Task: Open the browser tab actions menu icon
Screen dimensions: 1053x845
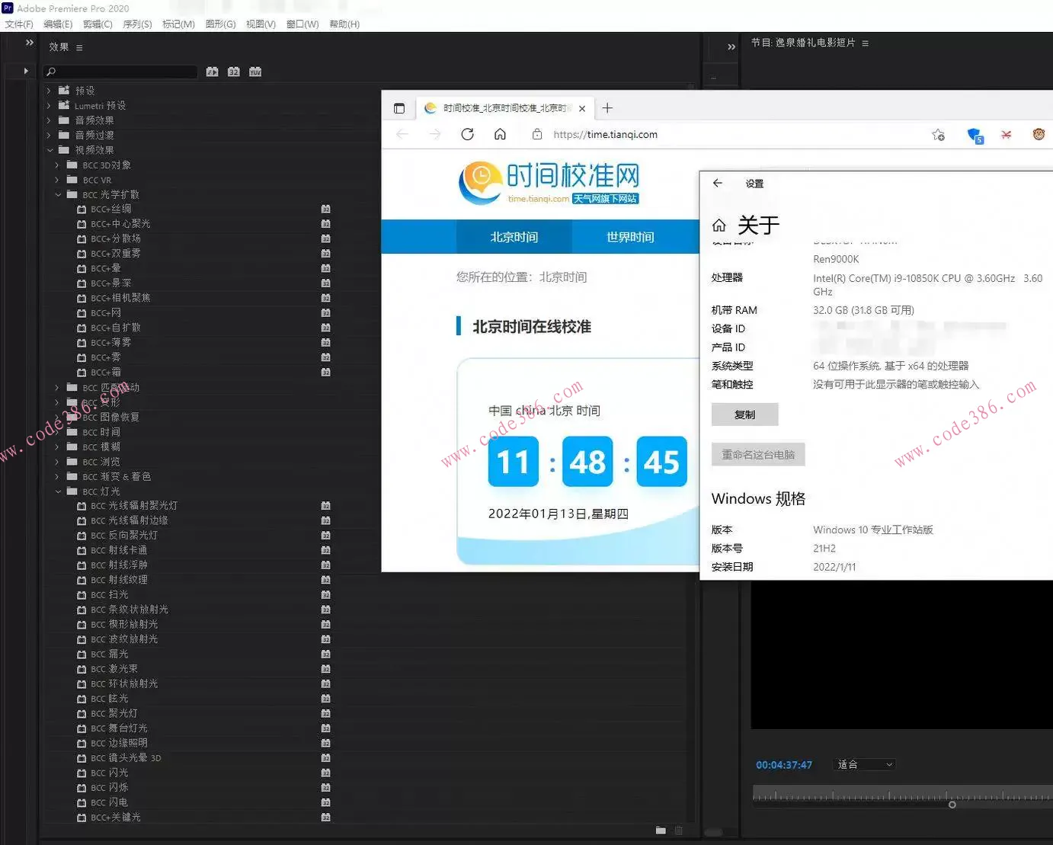Action: click(398, 108)
